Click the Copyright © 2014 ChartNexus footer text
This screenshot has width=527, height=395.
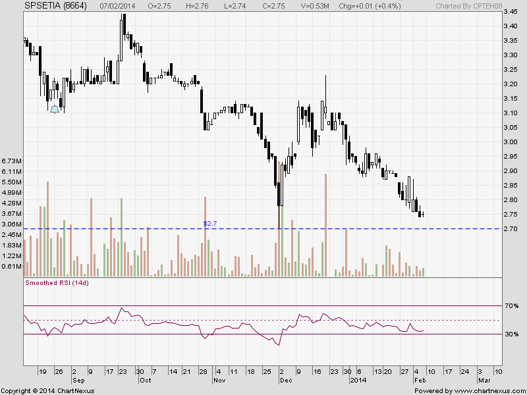[48, 391]
